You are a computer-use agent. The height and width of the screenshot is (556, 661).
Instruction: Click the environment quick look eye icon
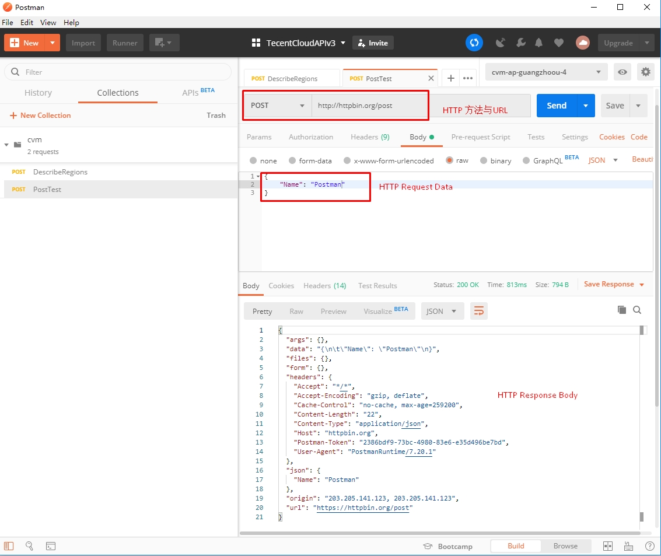click(623, 72)
